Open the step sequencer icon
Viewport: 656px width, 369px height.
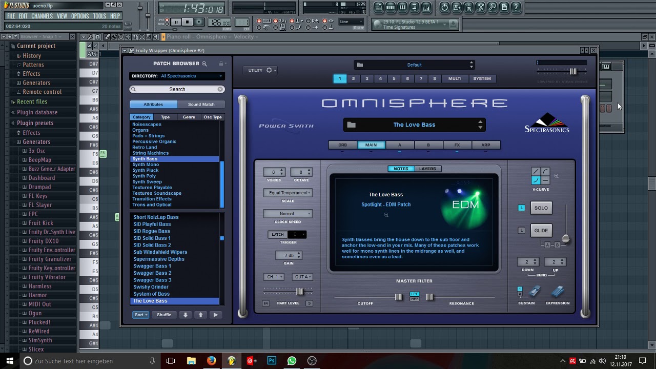(391, 7)
